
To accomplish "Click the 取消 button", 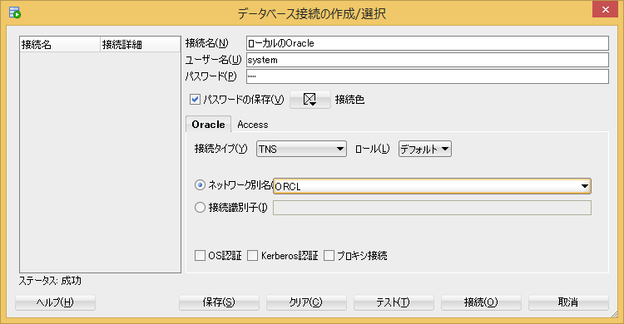I will pos(568,302).
